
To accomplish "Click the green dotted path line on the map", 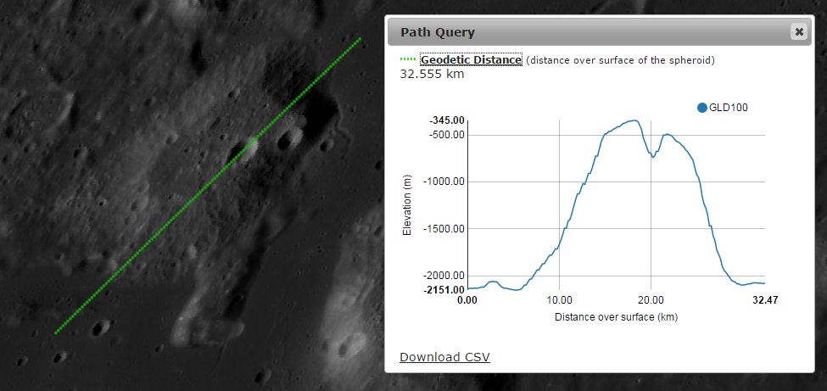I will (208, 186).
